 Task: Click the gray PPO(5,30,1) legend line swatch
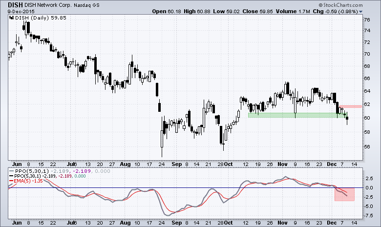coord(11,171)
